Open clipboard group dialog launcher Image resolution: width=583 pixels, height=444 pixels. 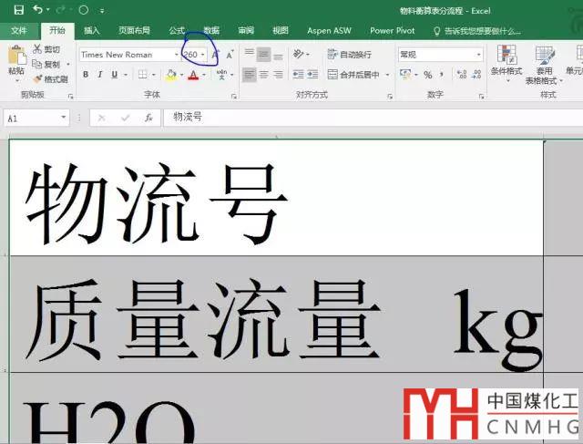click(70, 97)
